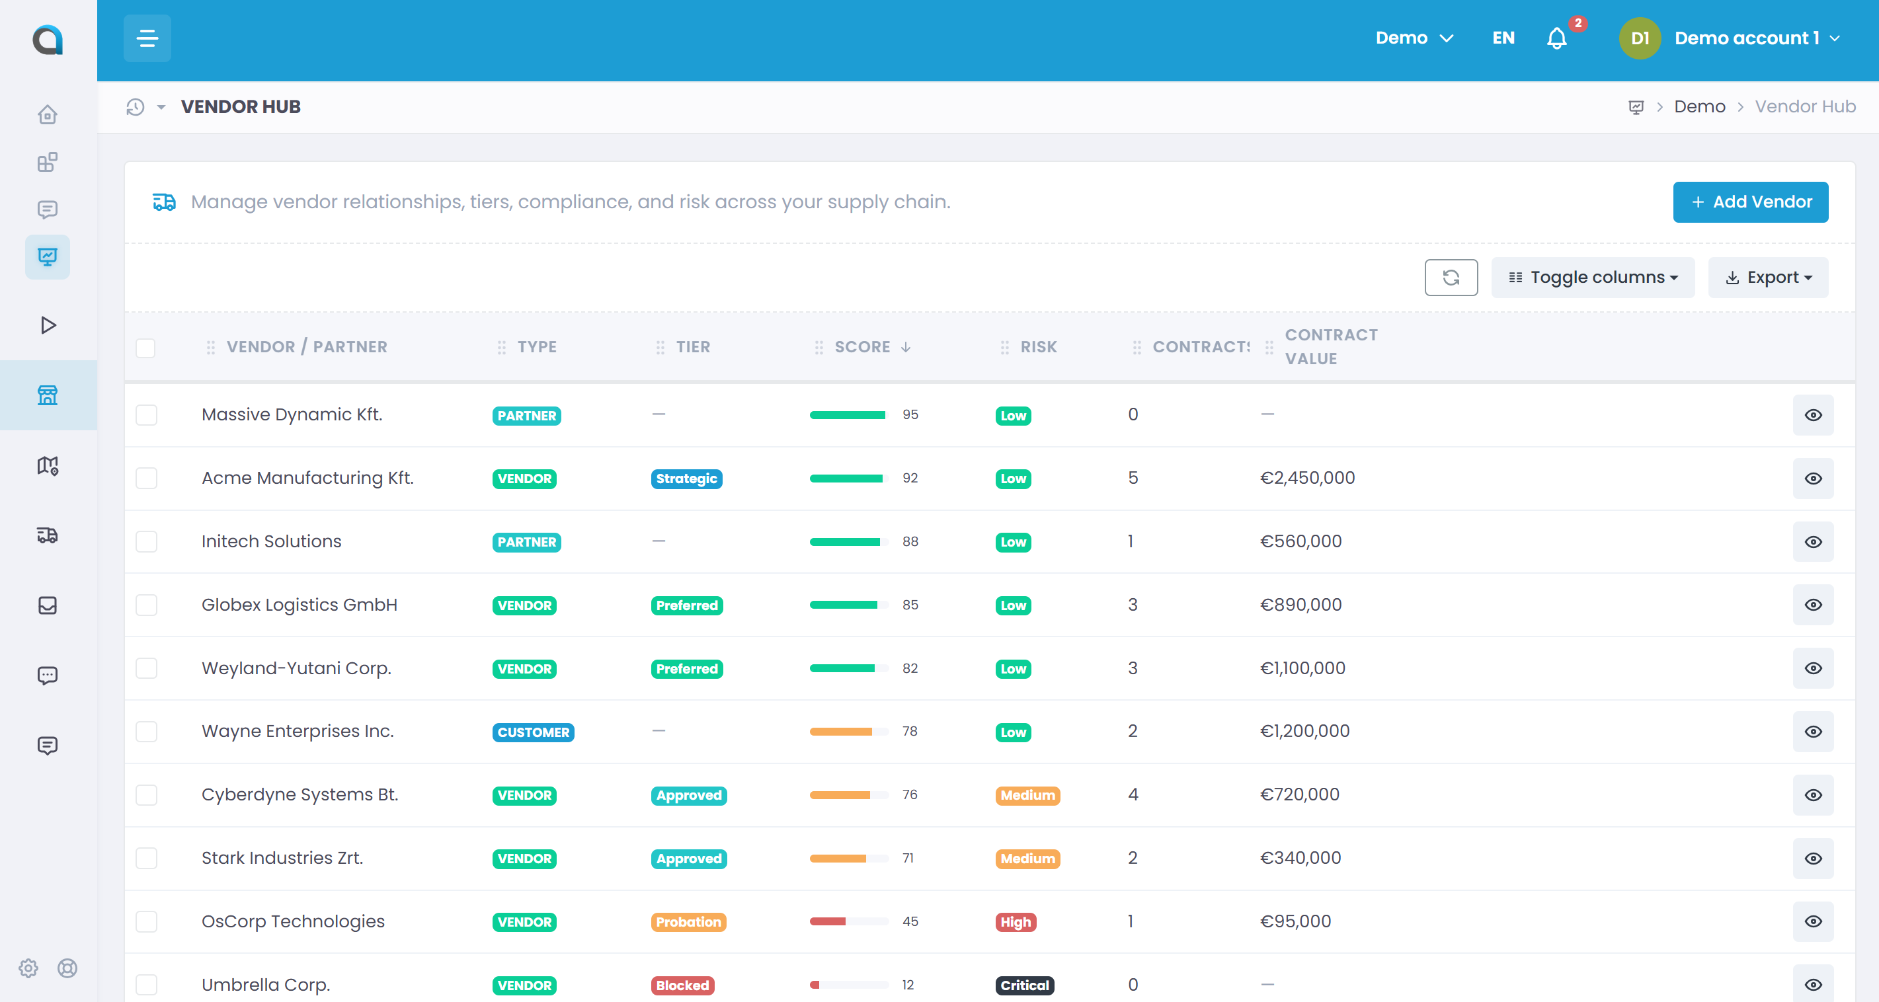Viewport: 1879px width, 1002px height.
Task: Sort by Vendor / Partner column
Action: point(307,347)
